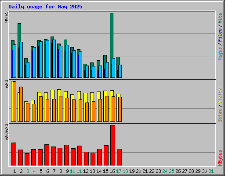The height and width of the screenshot is (176, 225).
Task: Click day 10 on the x-axis
Action: tap(73, 171)
